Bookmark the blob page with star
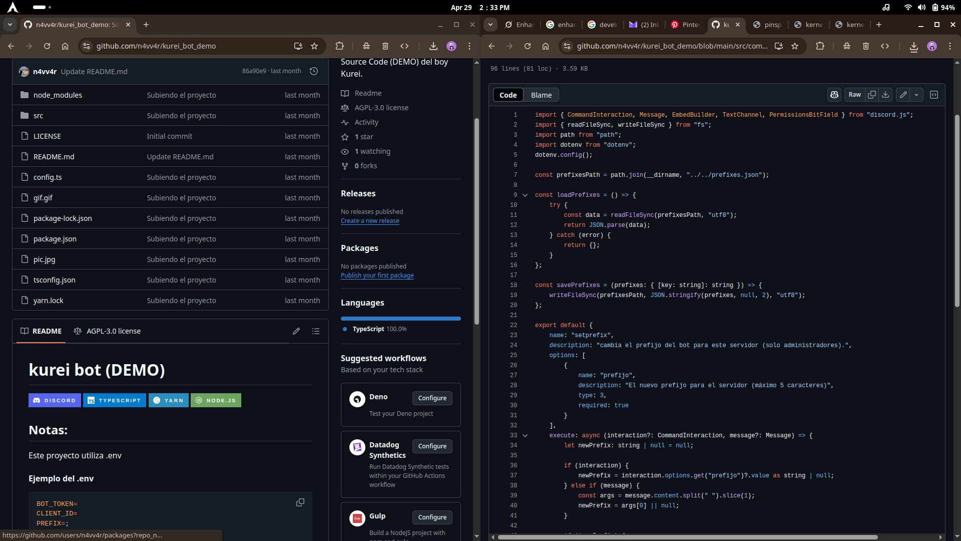Image resolution: width=961 pixels, height=541 pixels. pyautogui.click(x=795, y=46)
